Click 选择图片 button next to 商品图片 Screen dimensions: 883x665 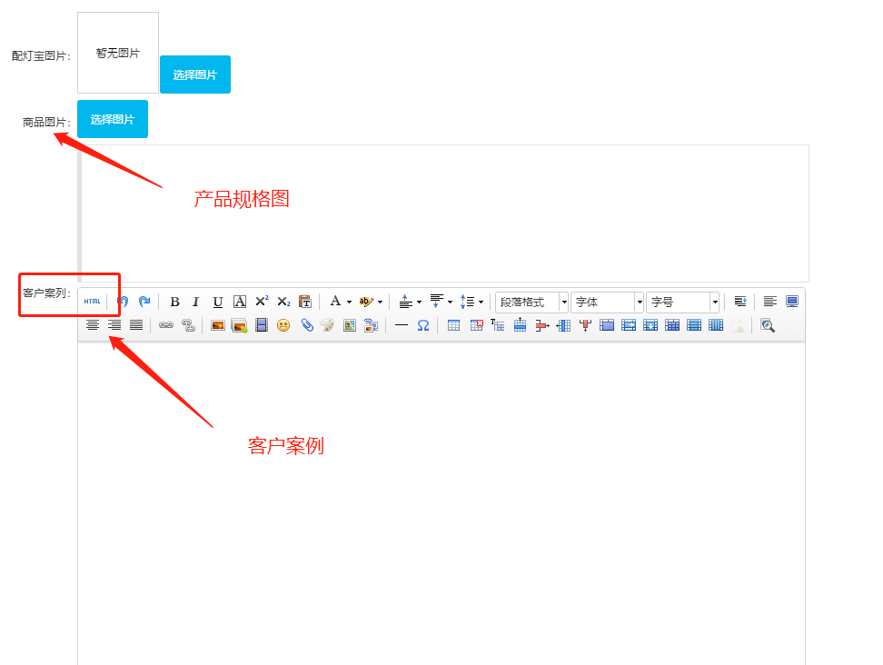click(x=113, y=119)
